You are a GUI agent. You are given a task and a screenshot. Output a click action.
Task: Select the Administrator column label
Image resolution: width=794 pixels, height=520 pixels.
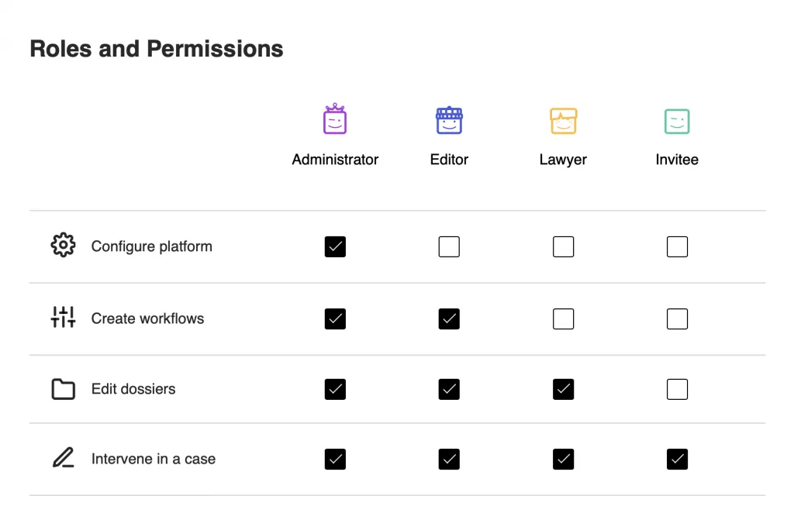335,160
